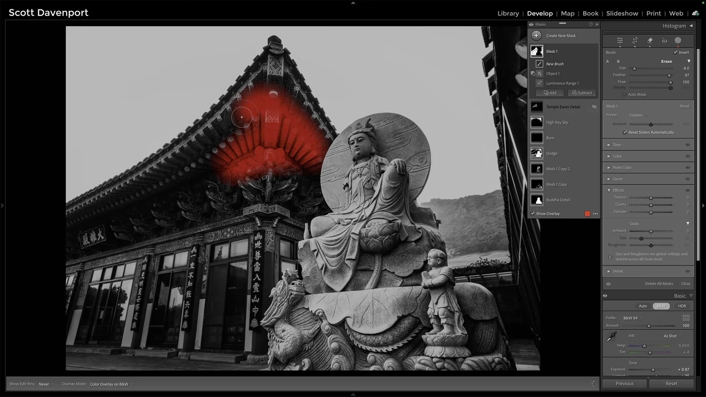Expand the Curve panel
The height and width of the screenshot is (397, 706).
tap(609, 179)
